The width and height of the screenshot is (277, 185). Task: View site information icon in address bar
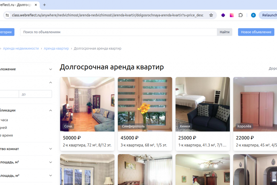click(x=7, y=15)
